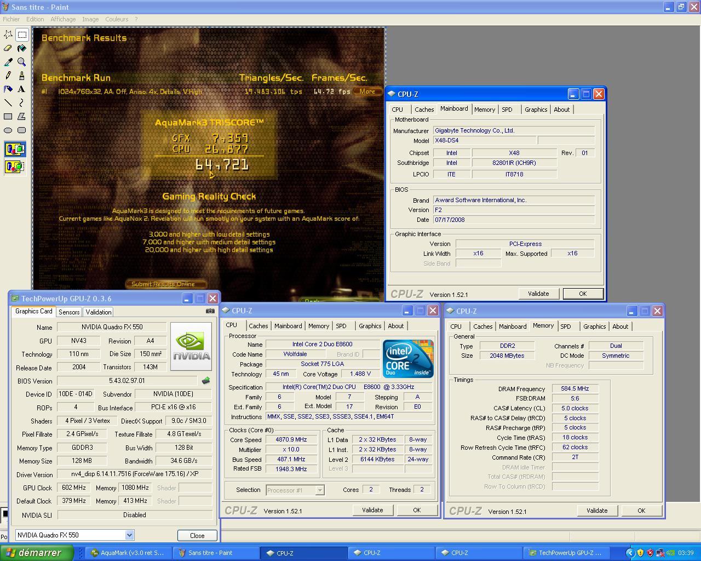Open the Affichage menu
Viewport: 701px width, 561px height.
pyautogui.click(x=63, y=19)
